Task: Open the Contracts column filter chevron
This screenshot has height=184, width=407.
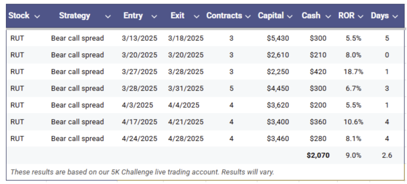Action: click(x=248, y=16)
